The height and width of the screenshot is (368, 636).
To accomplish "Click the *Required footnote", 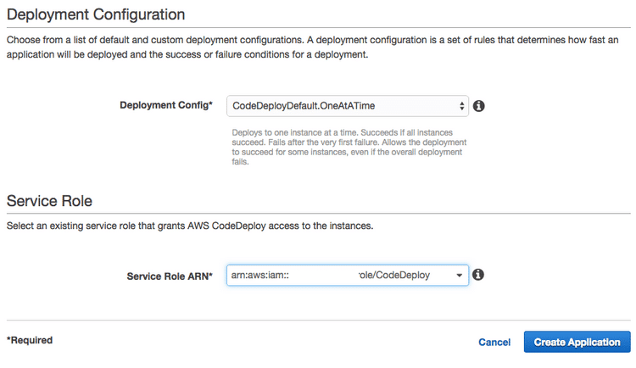I will coord(30,340).
